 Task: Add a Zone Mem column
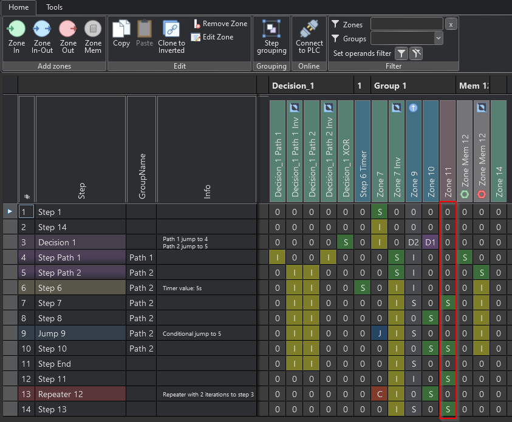(x=93, y=36)
